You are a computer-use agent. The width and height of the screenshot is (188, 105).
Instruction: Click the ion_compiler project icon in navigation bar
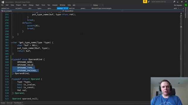(x=2, y=11)
